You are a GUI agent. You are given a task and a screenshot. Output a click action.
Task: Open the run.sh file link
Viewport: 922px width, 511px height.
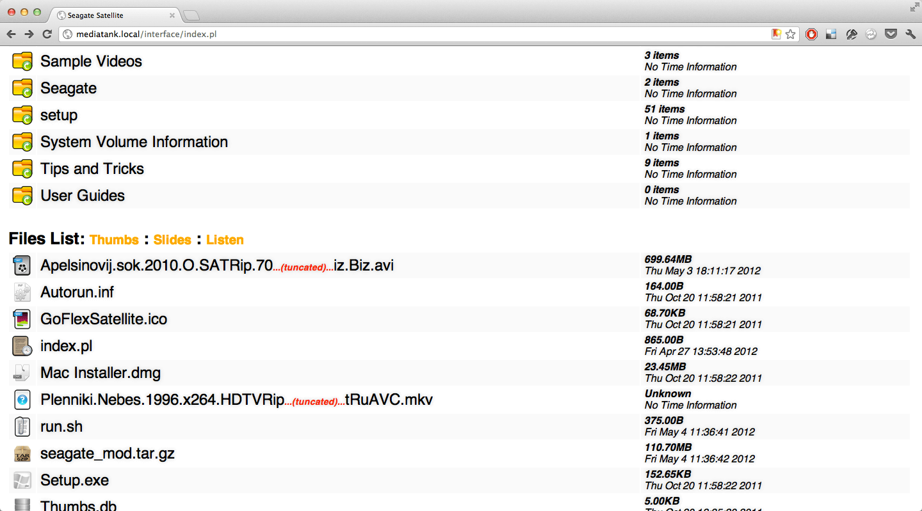point(61,427)
